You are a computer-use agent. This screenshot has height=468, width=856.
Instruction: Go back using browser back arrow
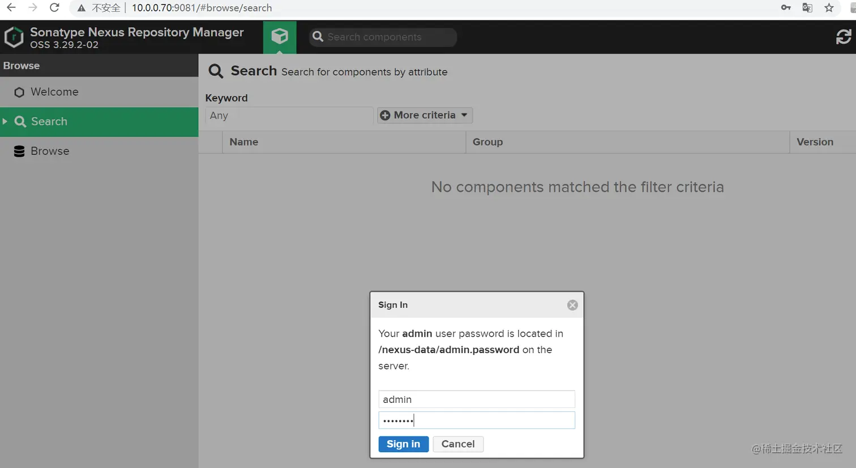coord(11,8)
